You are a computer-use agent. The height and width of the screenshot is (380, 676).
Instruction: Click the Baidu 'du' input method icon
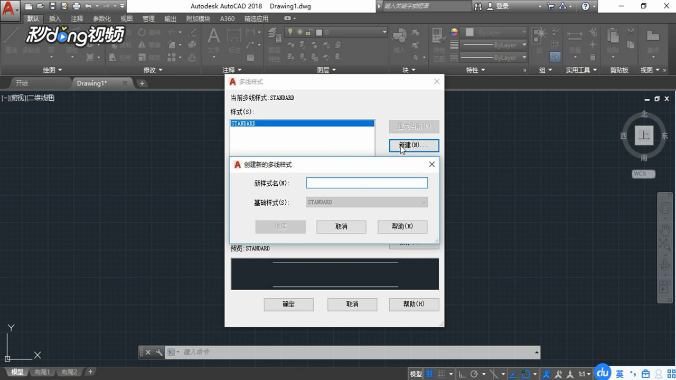tap(603, 372)
